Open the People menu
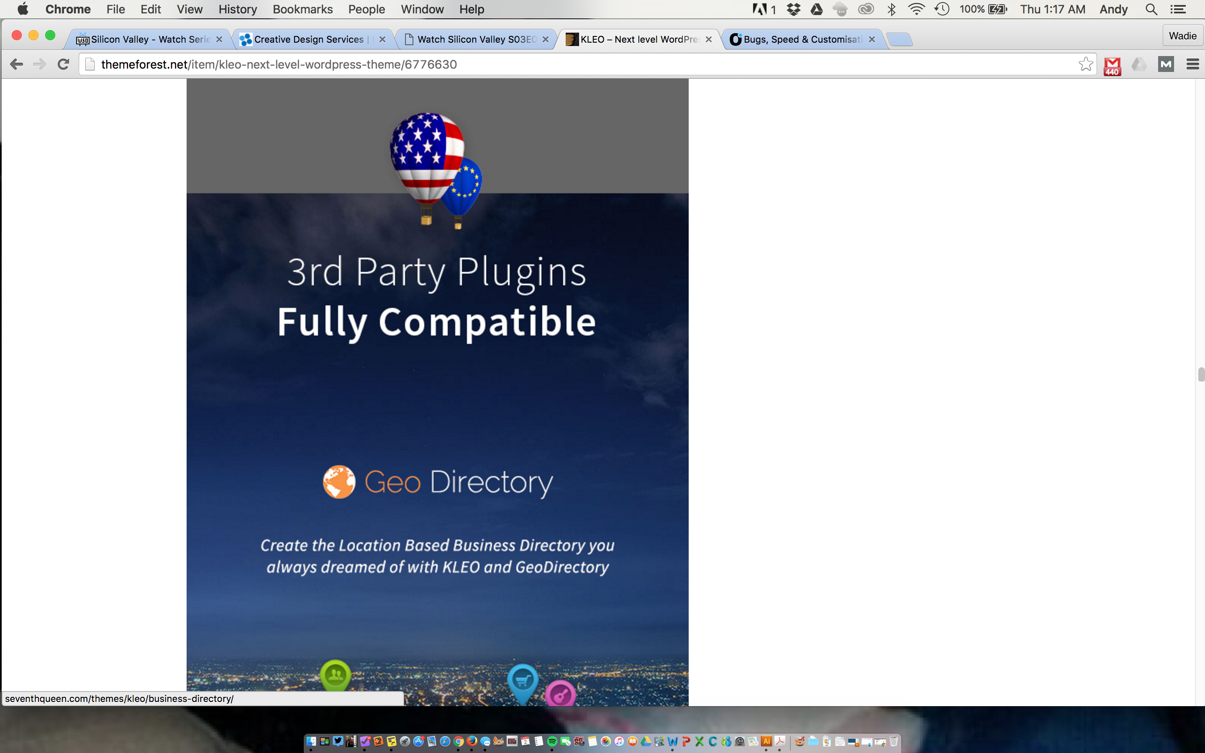 click(367, 9)
